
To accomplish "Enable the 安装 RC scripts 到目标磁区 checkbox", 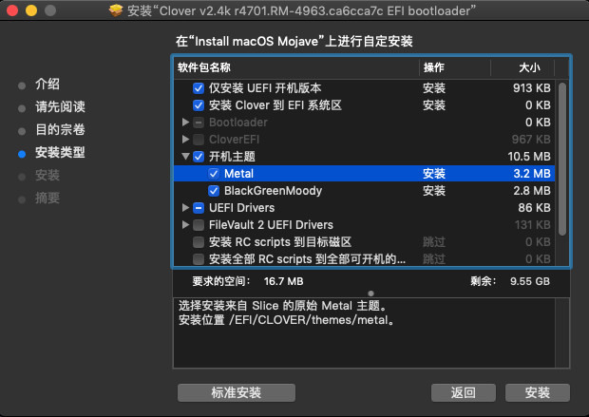I will pyautogui.click(x=199, y=242).
